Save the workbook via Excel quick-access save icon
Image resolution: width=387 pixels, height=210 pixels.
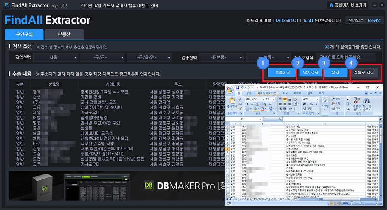[238, 88]
